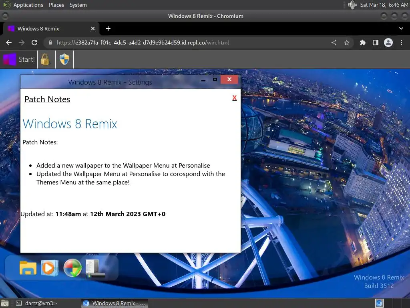Click the Patch Notes heading link
The width and height of the screenshot is (410, 308).
[x=47, y=99]
